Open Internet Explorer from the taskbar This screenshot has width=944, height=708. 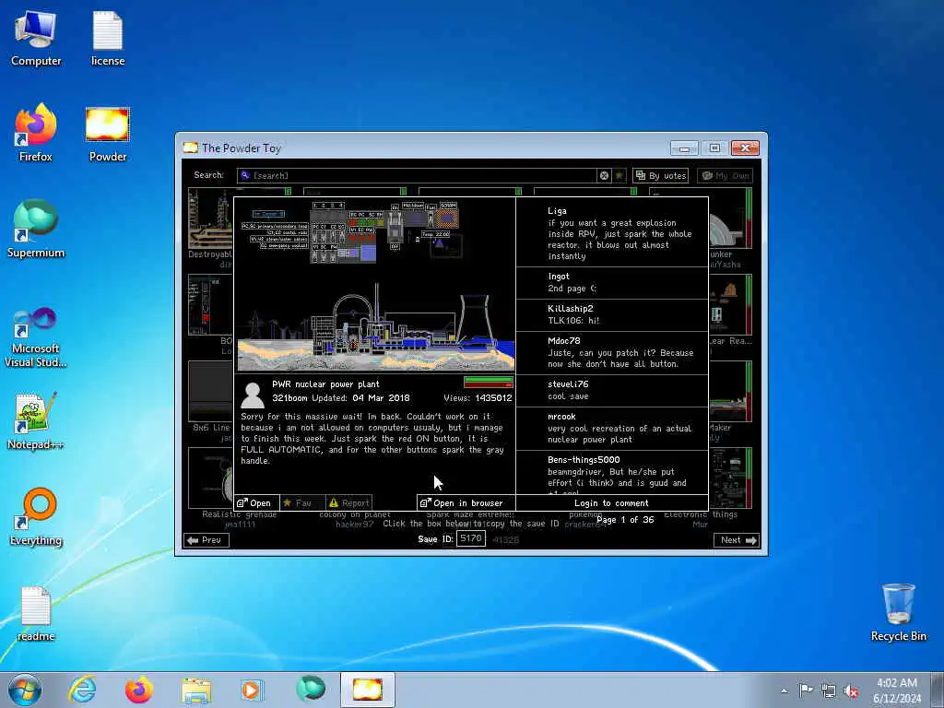82,690
